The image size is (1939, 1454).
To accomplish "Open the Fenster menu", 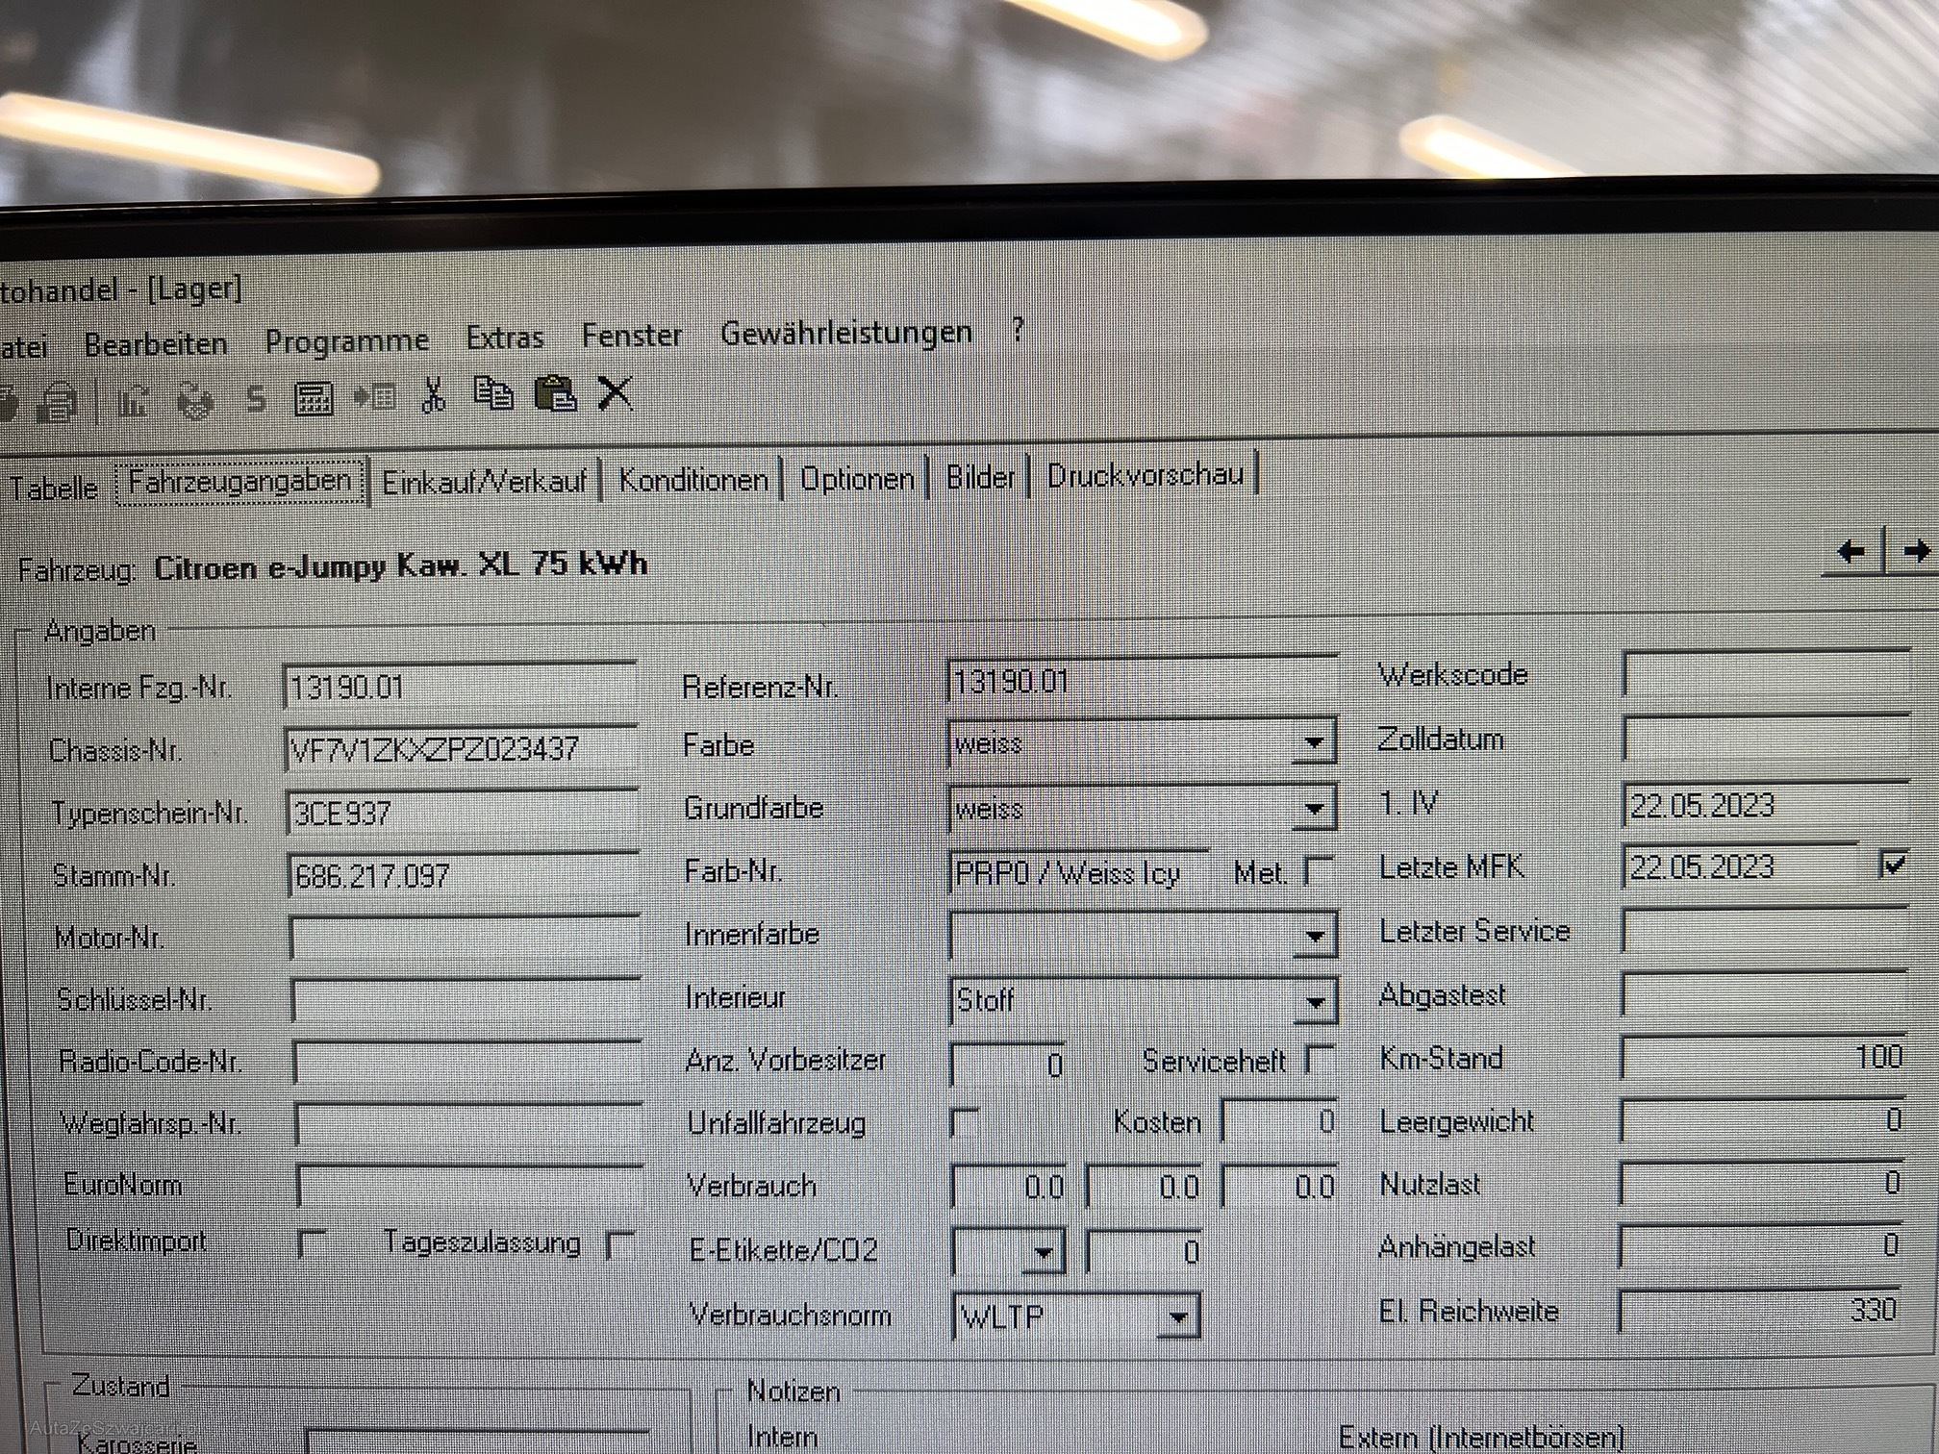I will 632,336.
